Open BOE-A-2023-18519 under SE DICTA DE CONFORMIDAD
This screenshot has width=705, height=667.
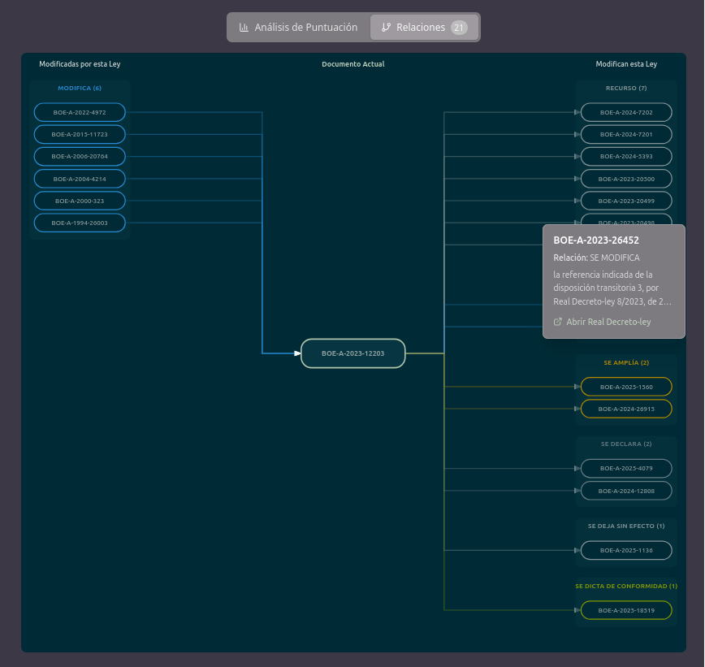click(x=625, y=610)
